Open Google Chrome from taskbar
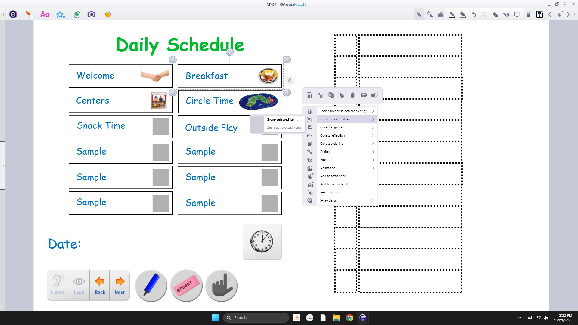The width and height of the screenshot is (578, 325). [x=349, y=318]
